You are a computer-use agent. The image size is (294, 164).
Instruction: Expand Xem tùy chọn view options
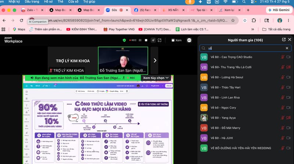(156, 78)
